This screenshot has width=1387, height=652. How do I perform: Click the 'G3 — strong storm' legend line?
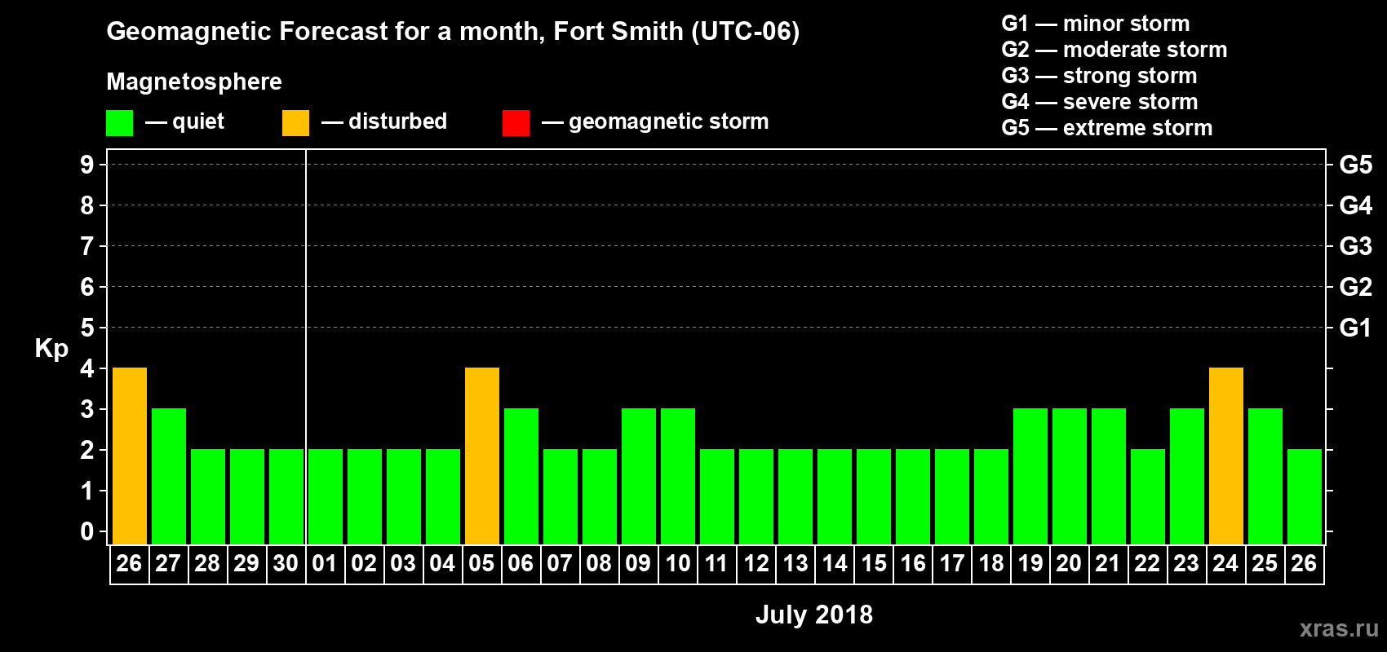pos(1100,76)
